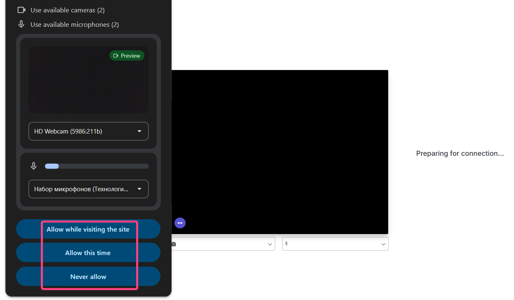Expand the page's microphone selector chevron
This screenshot has height=300, width=514.
tap(383, 244)
